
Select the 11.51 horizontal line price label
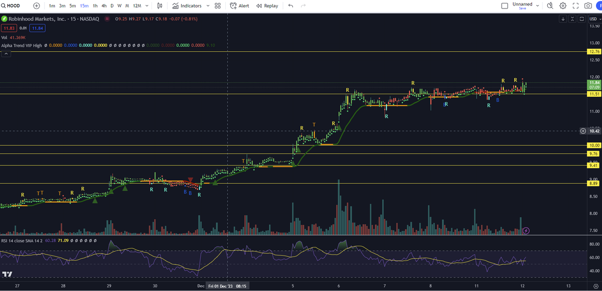pyautogui.click(x=594, y=94)
